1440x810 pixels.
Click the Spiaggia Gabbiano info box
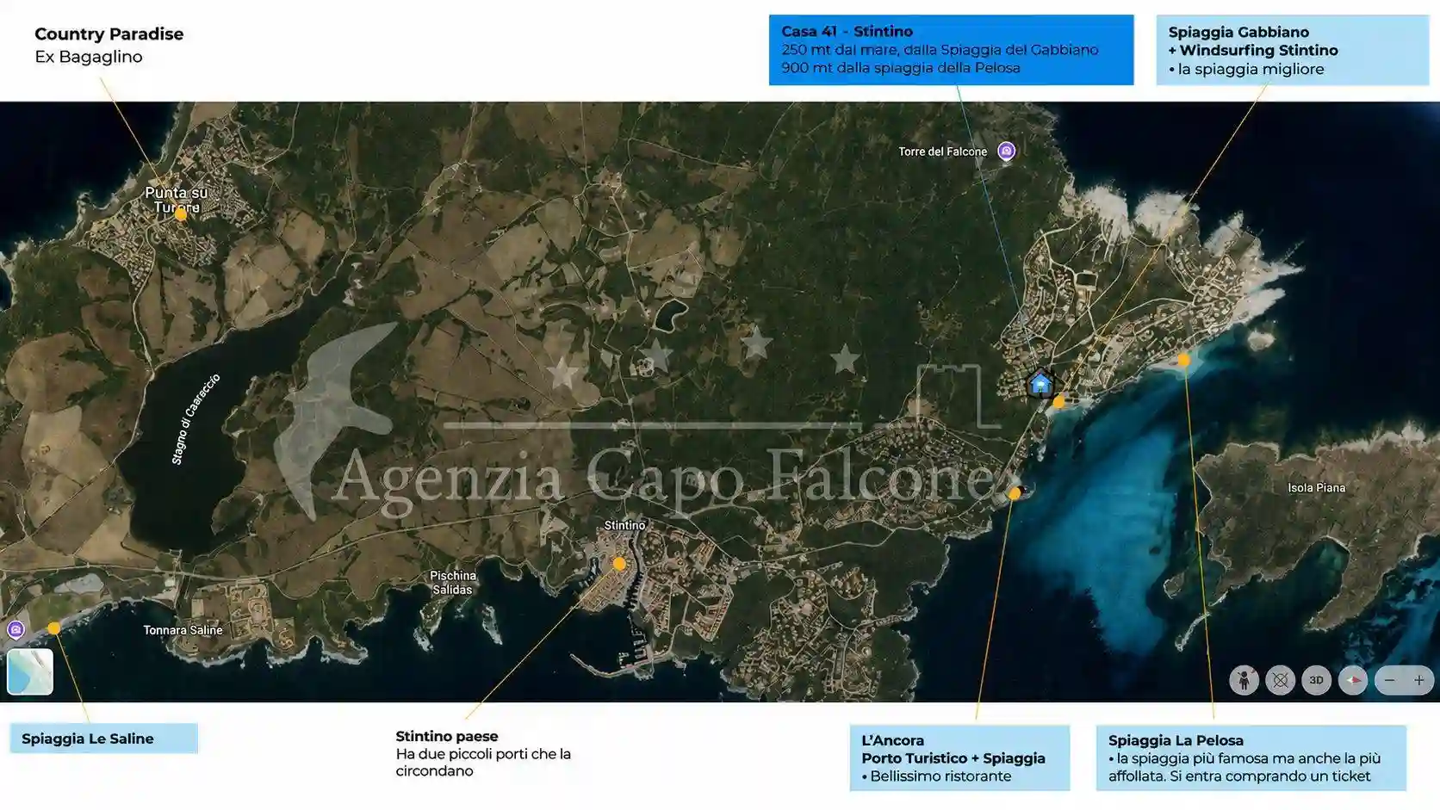1292,50
